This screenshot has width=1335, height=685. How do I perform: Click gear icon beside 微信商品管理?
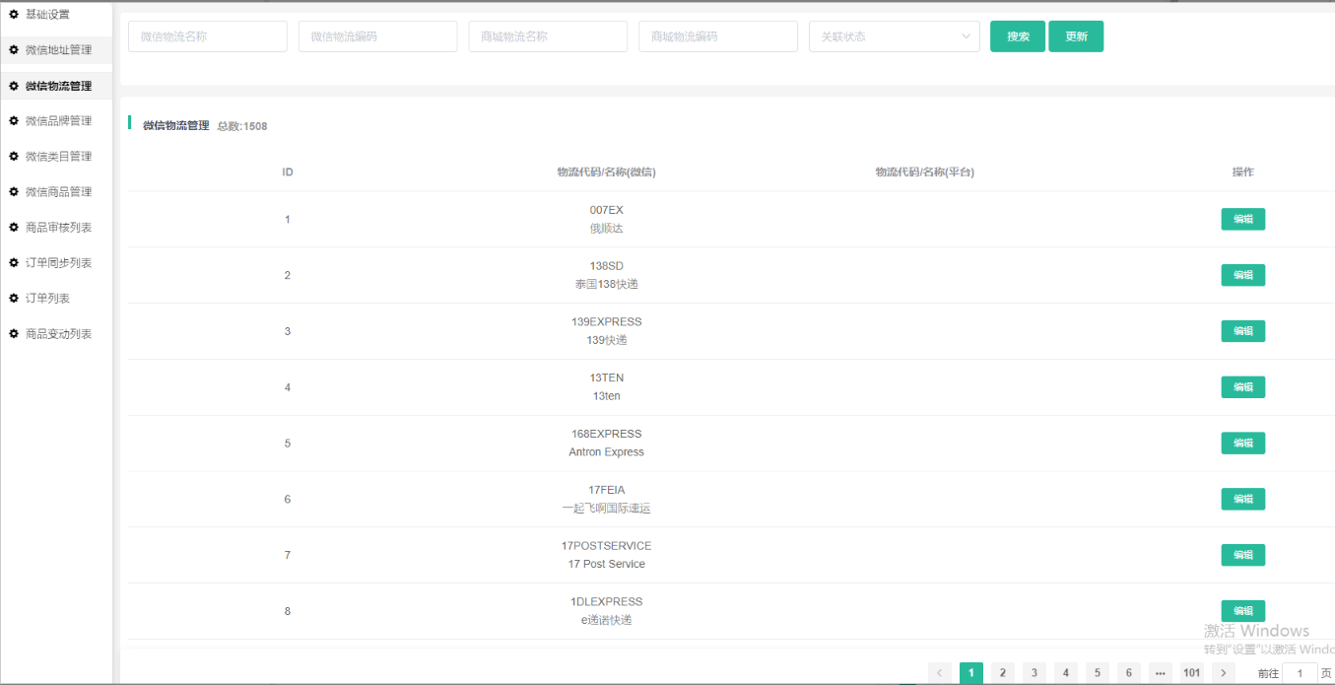(x=14, y=191)
